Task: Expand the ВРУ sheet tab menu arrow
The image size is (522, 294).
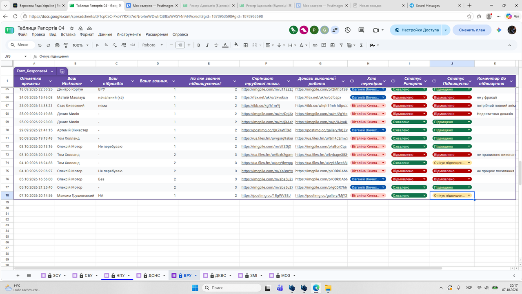Action: pos(195,276)
